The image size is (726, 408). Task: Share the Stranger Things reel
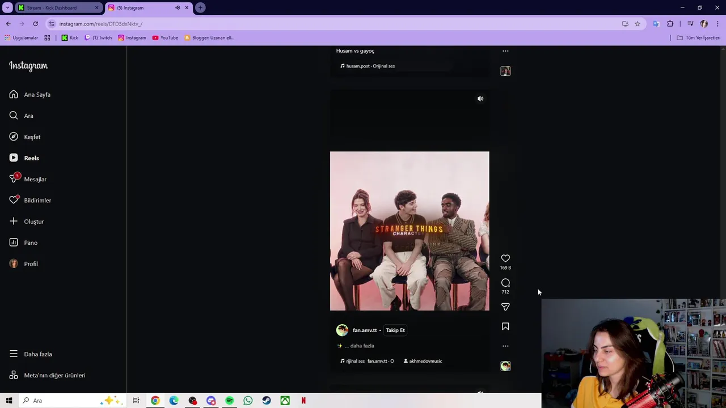pos(505,307)
